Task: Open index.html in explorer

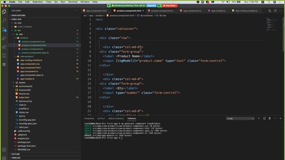Action: [24, 97]
